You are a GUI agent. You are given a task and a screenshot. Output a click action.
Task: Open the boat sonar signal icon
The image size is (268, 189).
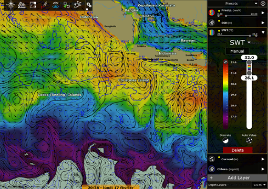click(55, 5)
